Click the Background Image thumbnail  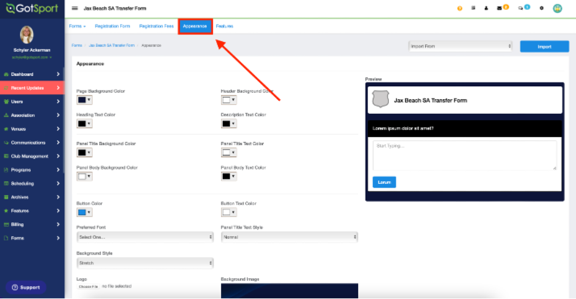point(289,291)
